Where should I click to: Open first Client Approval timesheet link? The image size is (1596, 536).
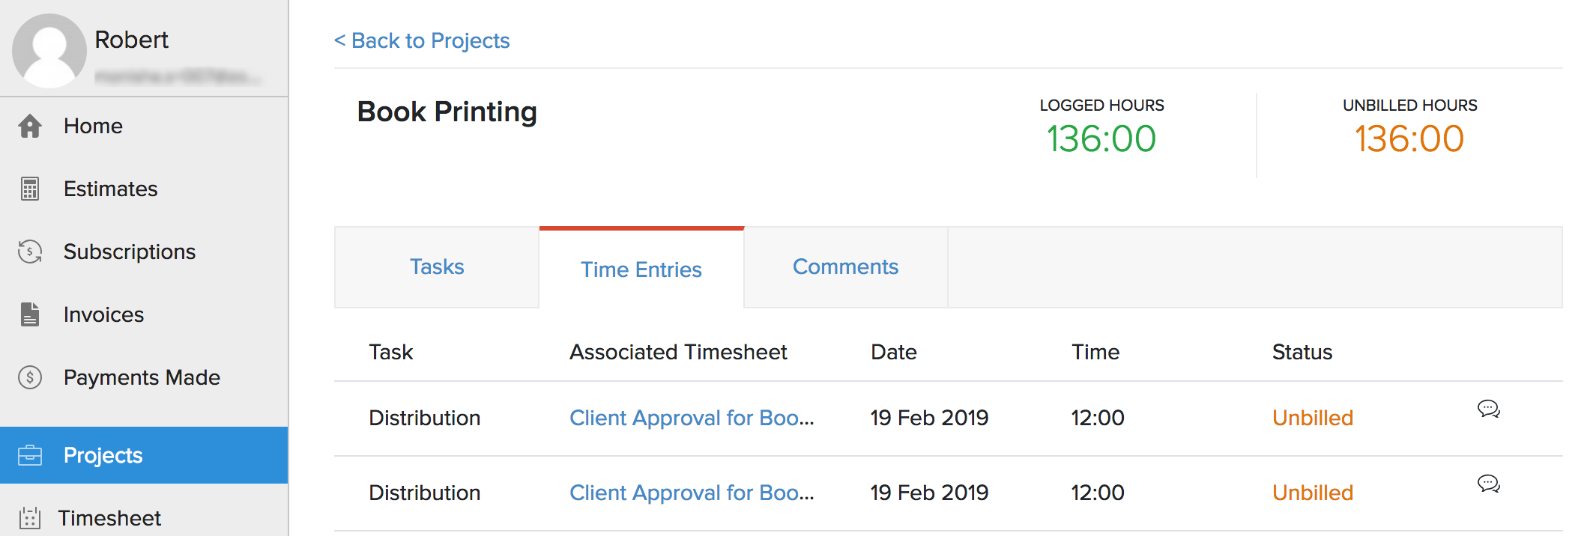point(691,418)
